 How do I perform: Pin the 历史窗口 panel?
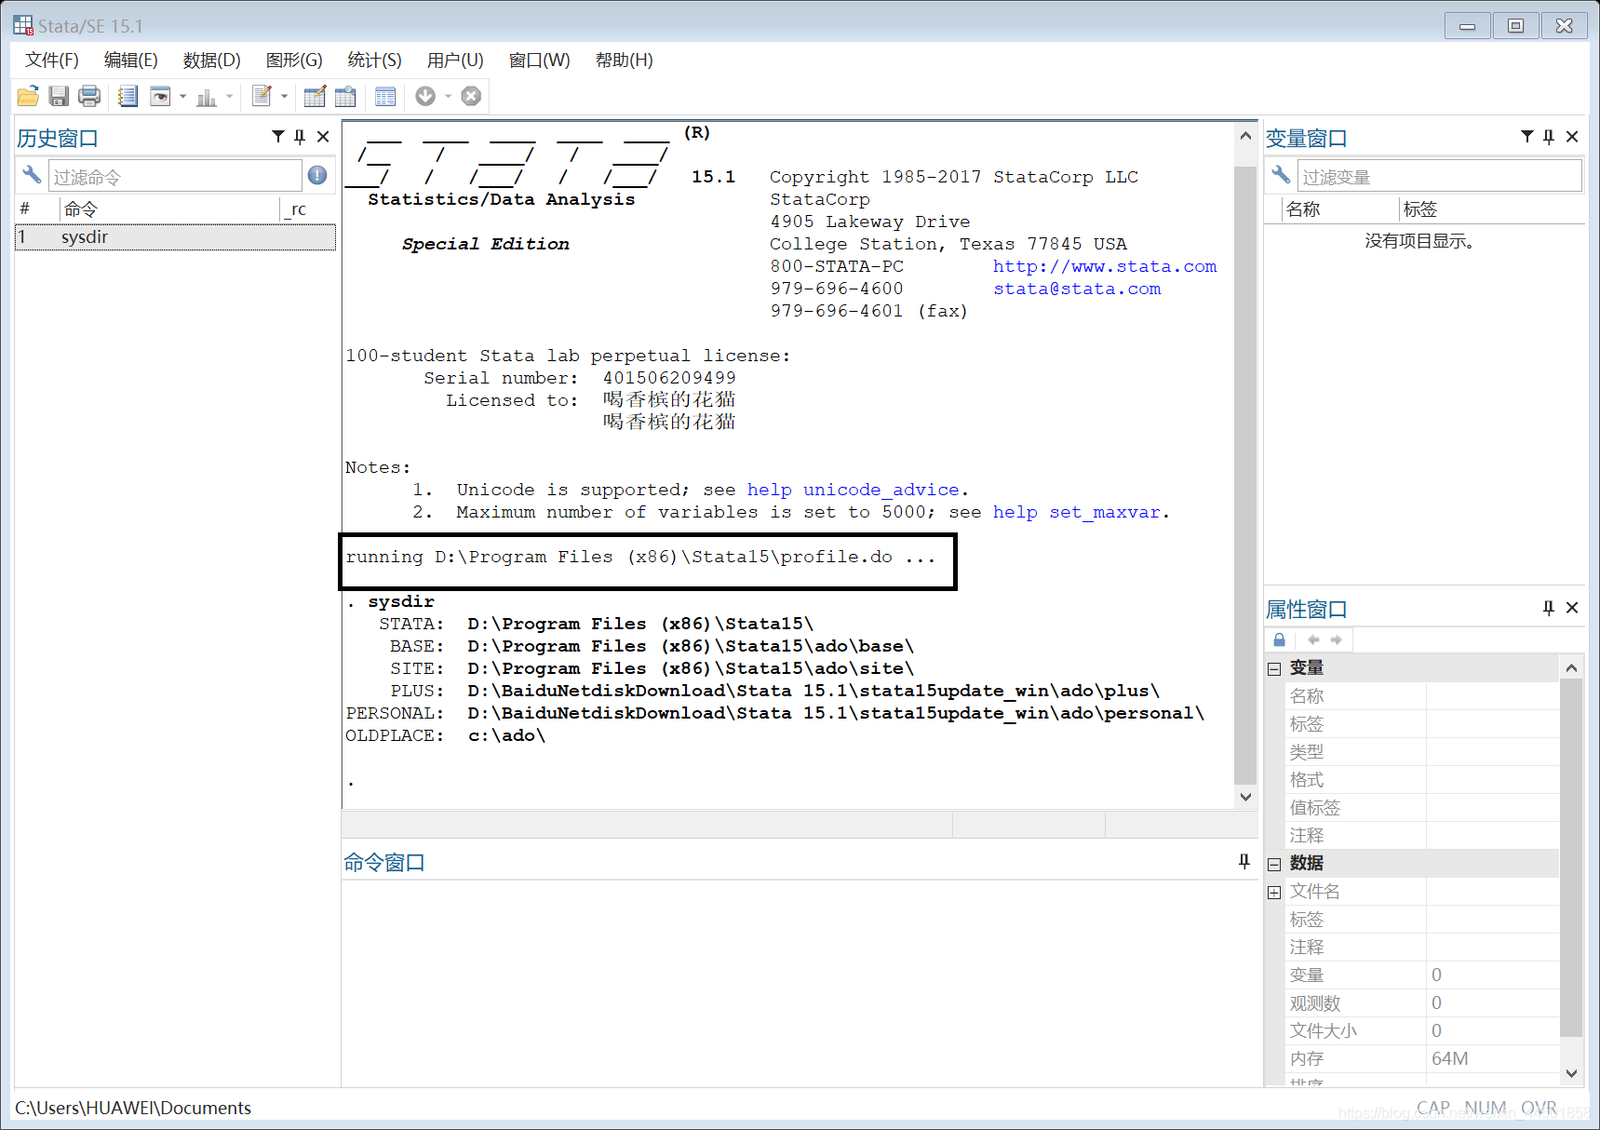click(x=300, y=137)
